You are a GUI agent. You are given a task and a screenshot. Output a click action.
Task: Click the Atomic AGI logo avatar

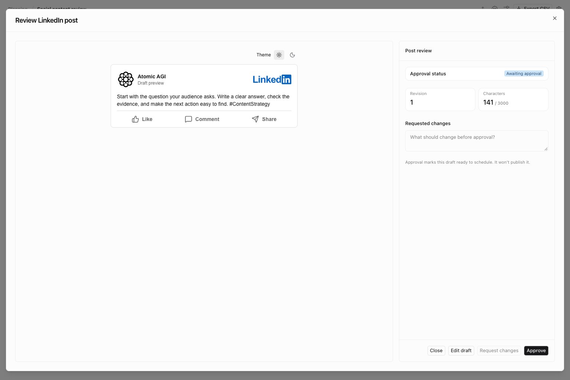126,79
